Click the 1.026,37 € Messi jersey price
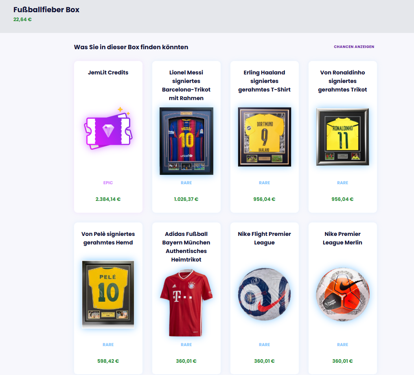Viewport: 414px width, 375px height. point(186,199)
